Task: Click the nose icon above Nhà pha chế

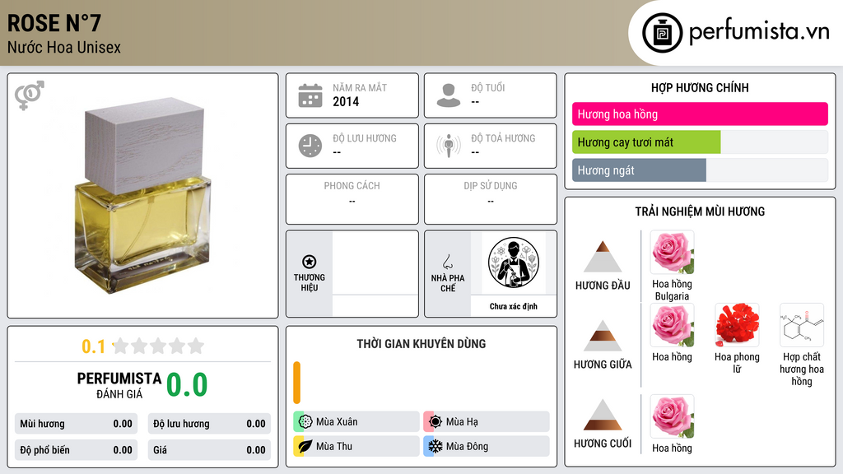Action: click(x=447, y=262)
